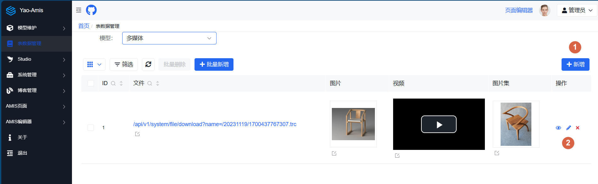Click edit icon under the 图片 thumbnail
The width and height of the screenshot is (598, 184).
tap(334, 153)
